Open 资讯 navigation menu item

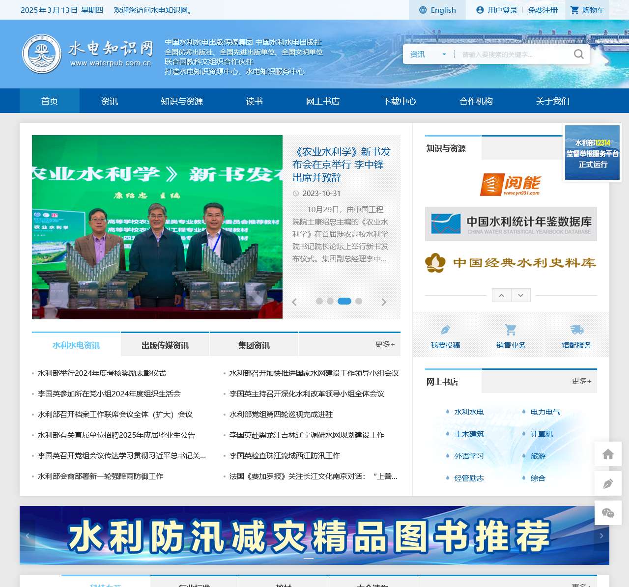(x=110, y=101)
